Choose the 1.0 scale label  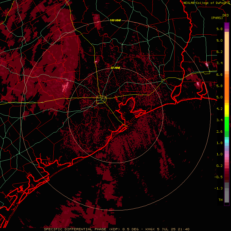click(x=219, y=154)
